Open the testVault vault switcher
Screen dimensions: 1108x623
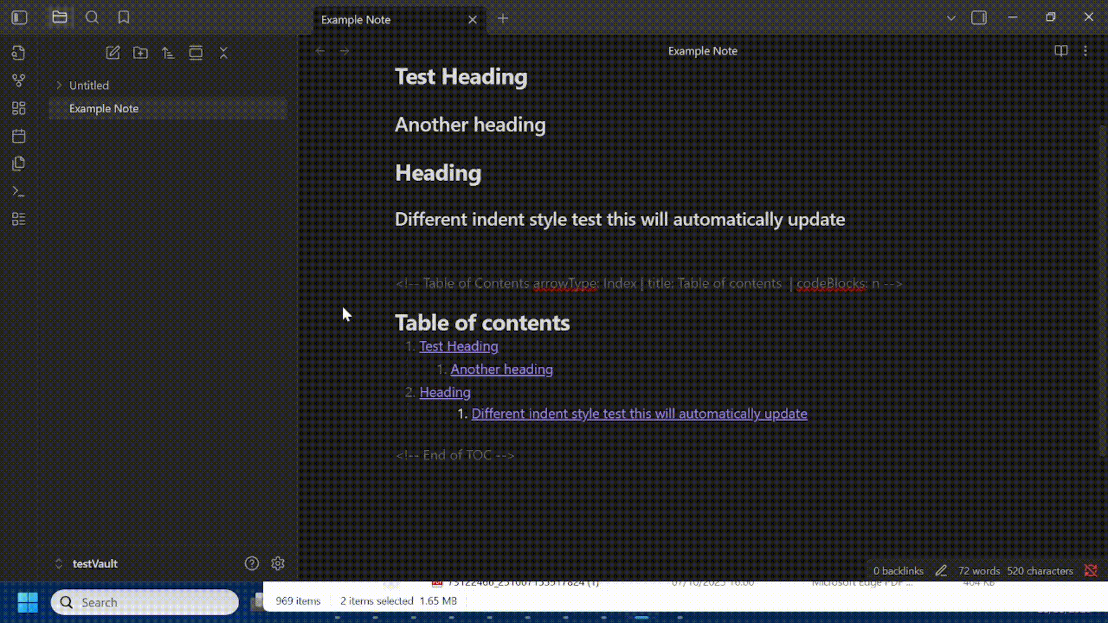point(87,564)
